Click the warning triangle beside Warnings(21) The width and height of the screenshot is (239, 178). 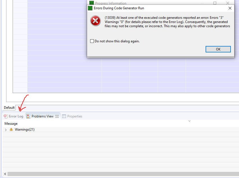11,130
